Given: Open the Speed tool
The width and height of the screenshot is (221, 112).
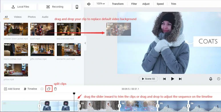Looking at the screenshot, I should tap(160, 4).
